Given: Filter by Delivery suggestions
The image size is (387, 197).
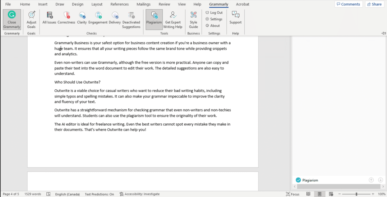Looking at the screenshot, I should pyautogui.click(x=115, y=18).
